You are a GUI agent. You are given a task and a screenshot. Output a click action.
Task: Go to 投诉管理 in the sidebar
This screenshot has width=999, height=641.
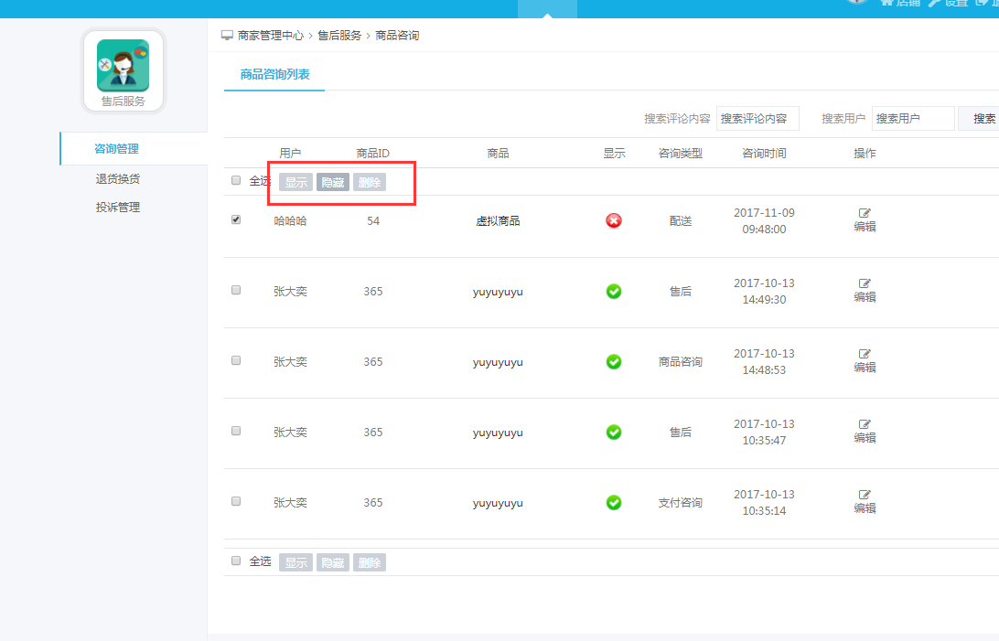[x=118, y=208]
